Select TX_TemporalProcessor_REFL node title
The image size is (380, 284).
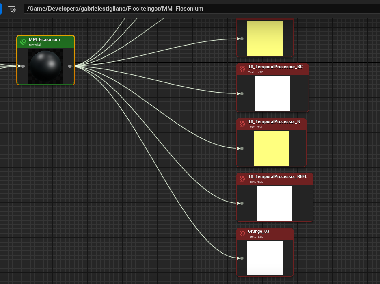(x=277, y=176)
